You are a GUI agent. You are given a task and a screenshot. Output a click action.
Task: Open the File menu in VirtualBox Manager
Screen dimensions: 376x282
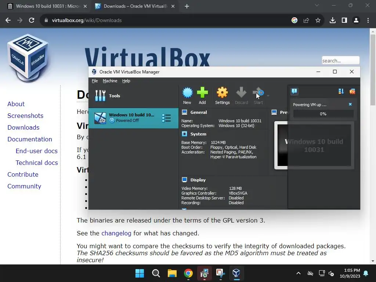pos(95,81)
